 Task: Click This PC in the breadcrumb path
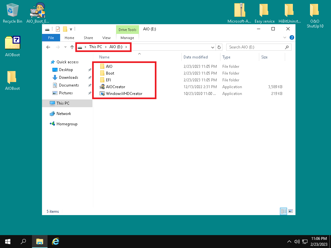[x=95, y=47]
